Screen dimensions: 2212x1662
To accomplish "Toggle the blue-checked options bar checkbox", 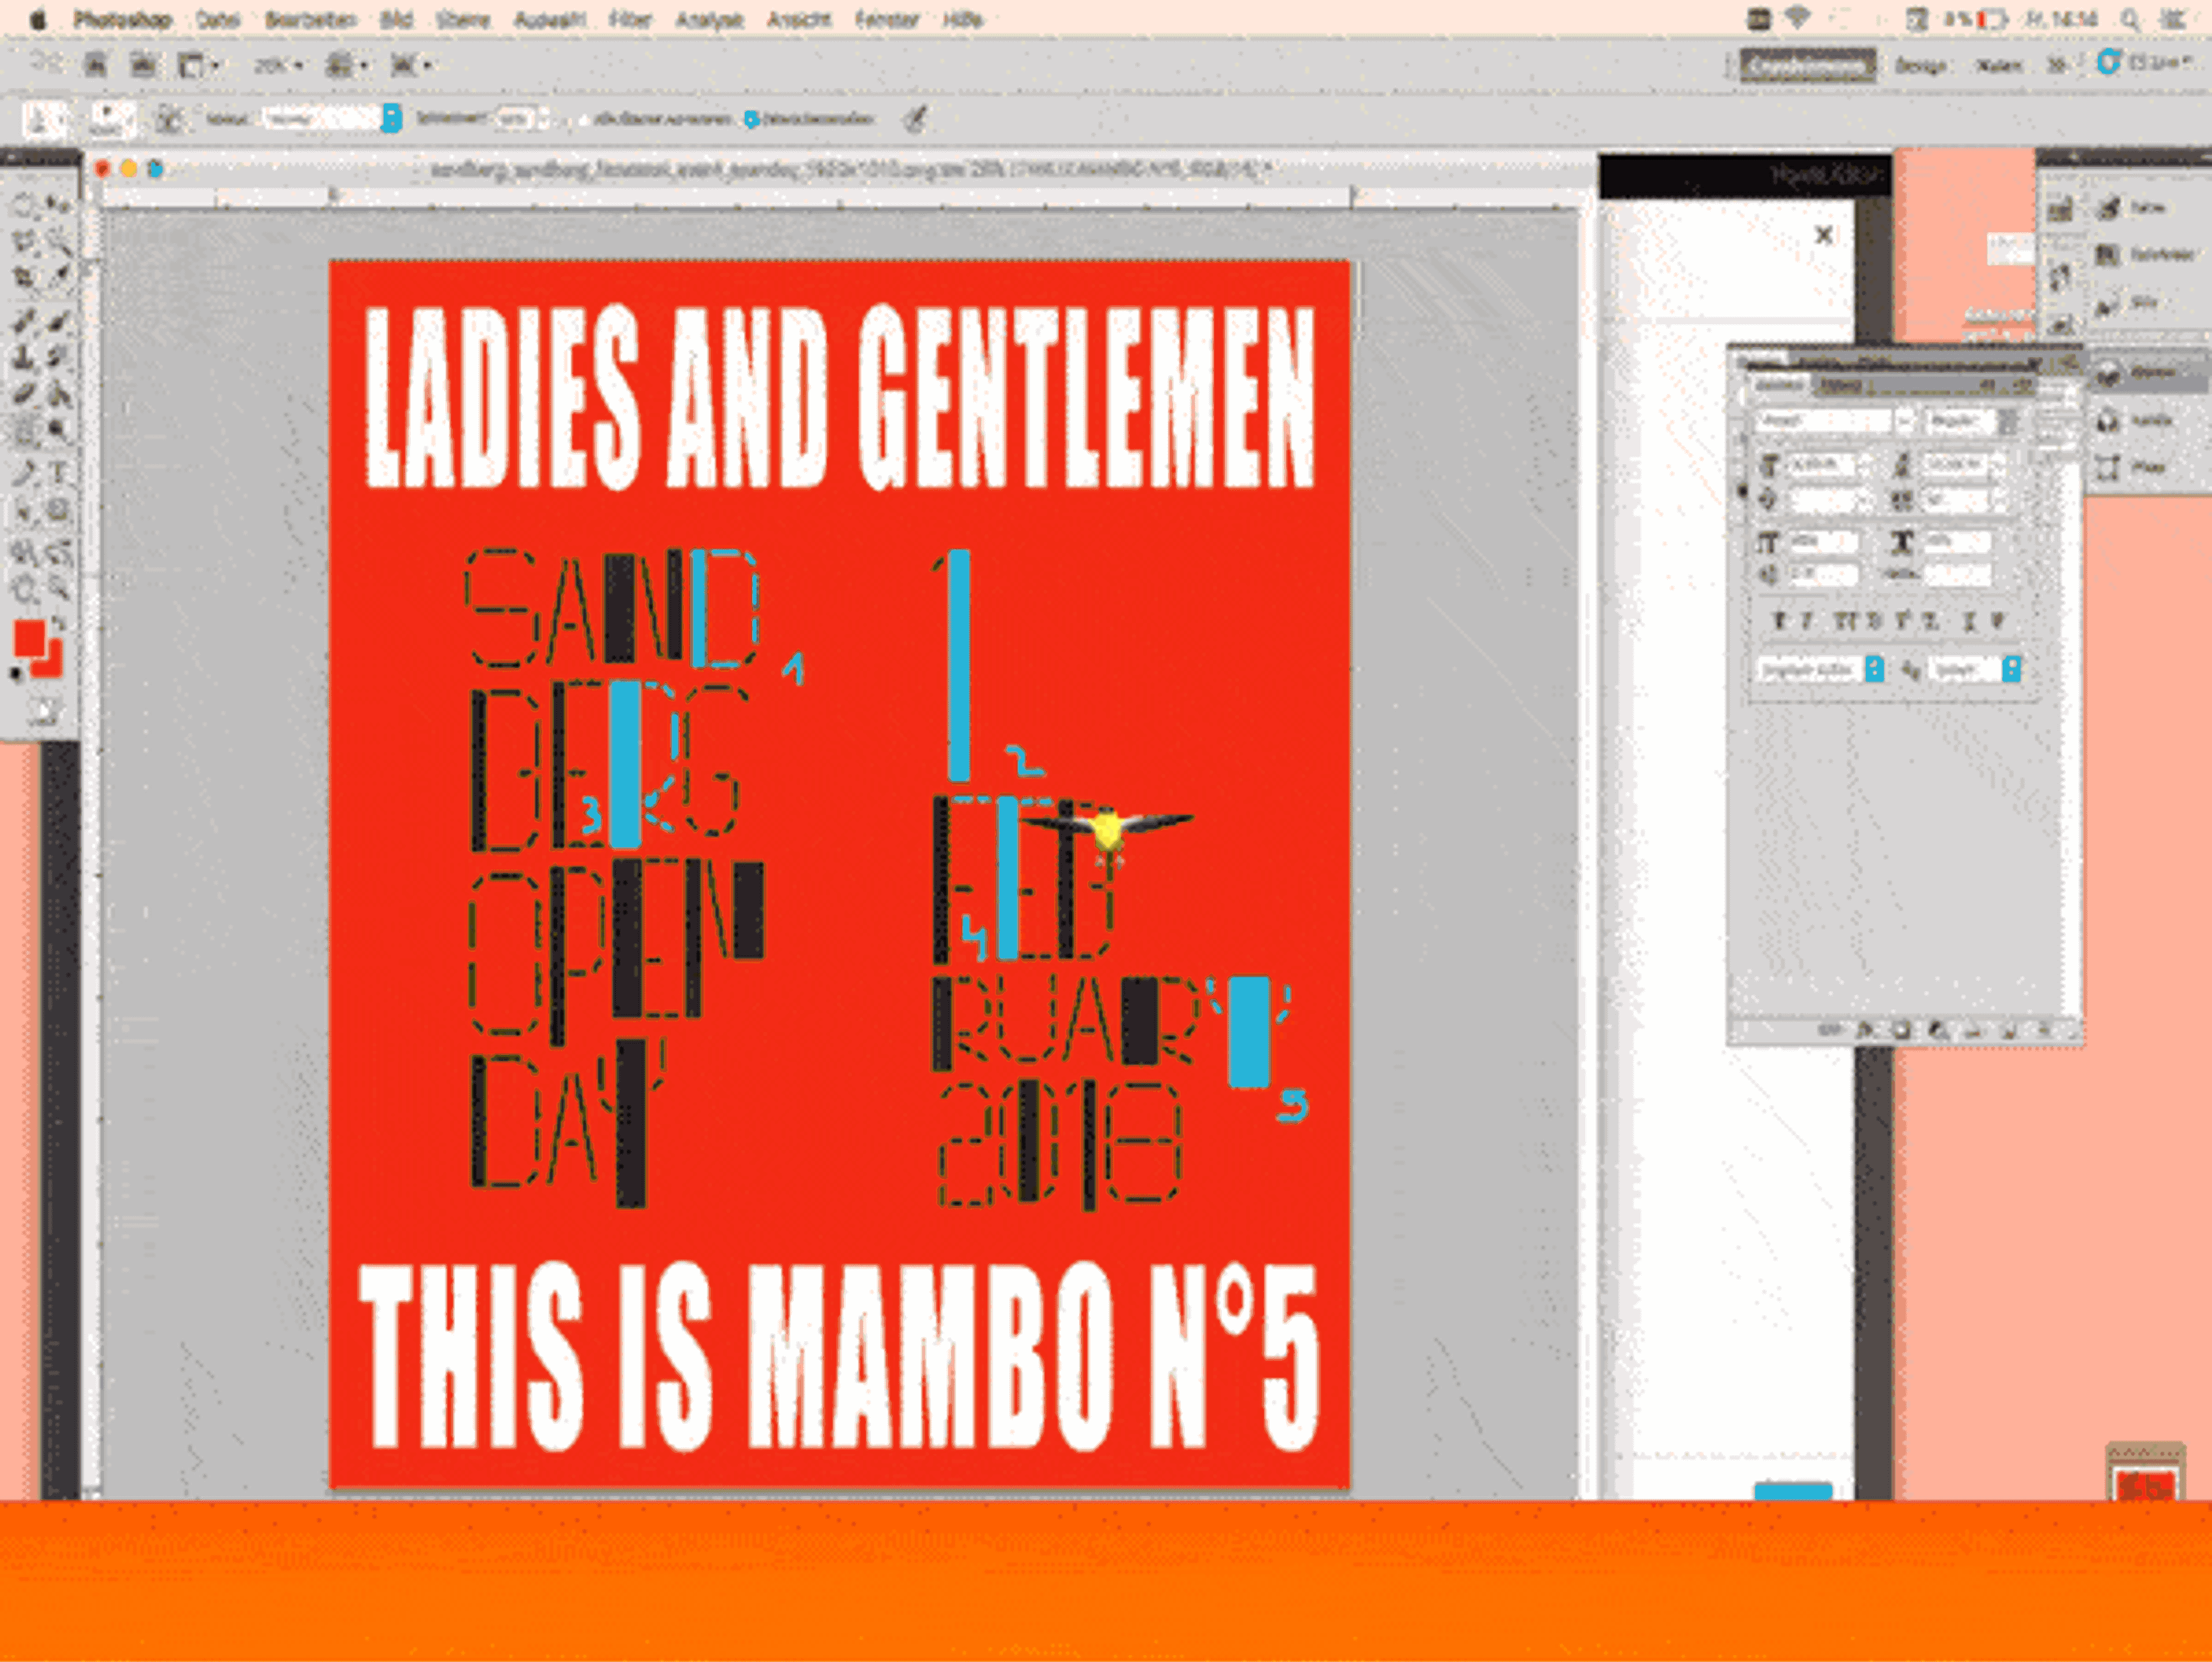I will (x=751, y=120).
